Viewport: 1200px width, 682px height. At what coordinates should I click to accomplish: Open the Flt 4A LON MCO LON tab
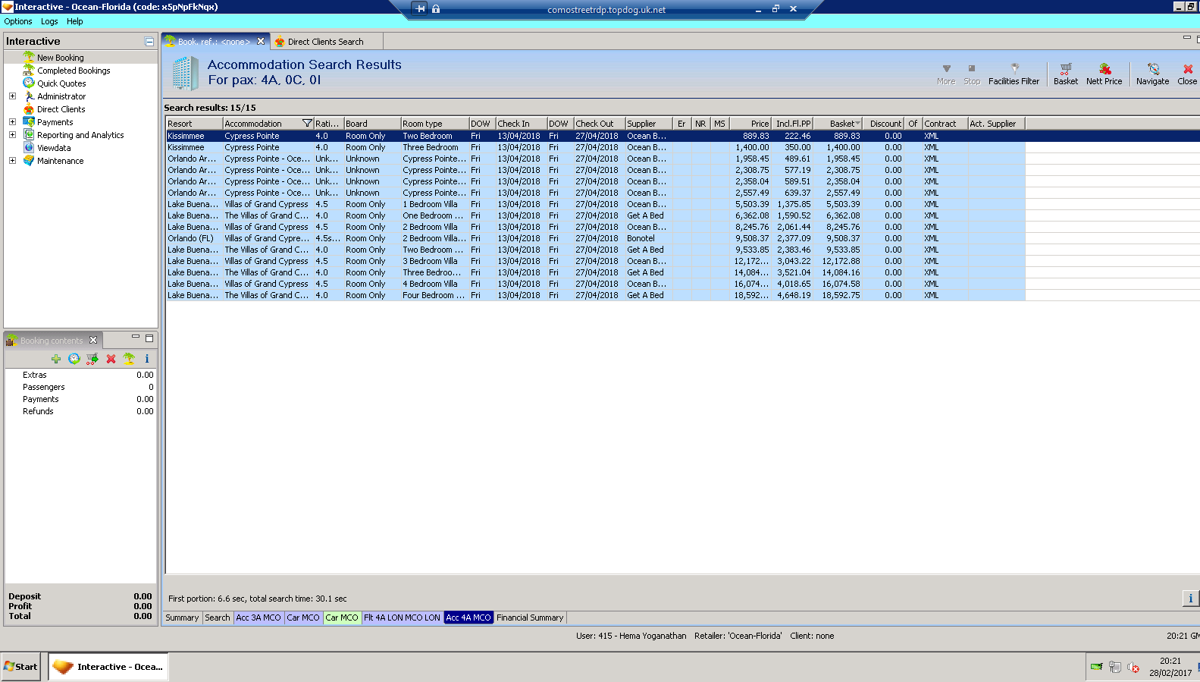(x=402, y=618)
